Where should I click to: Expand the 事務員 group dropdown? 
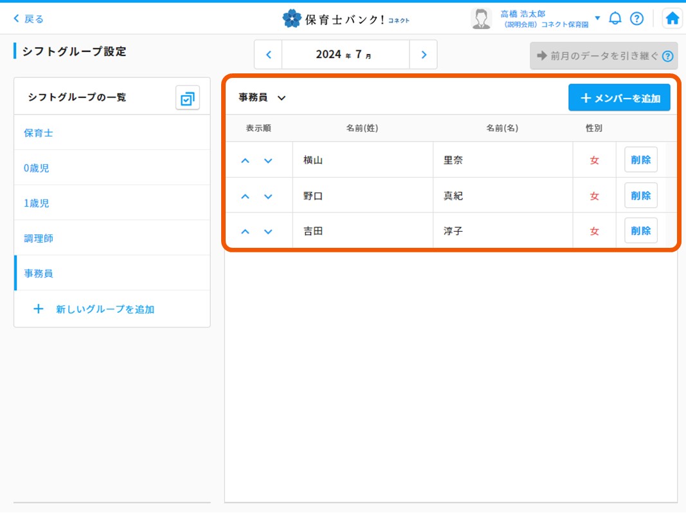coord(281,98)
